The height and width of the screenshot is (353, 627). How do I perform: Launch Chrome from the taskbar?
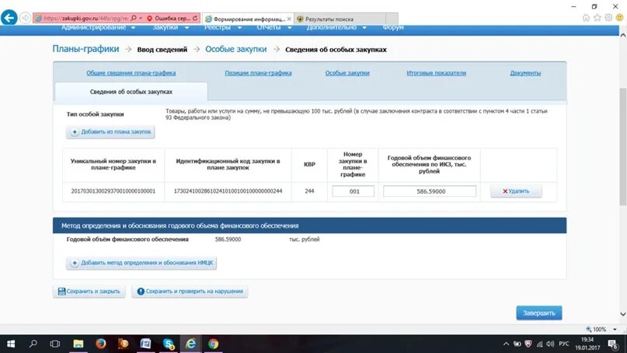(213, 344)
